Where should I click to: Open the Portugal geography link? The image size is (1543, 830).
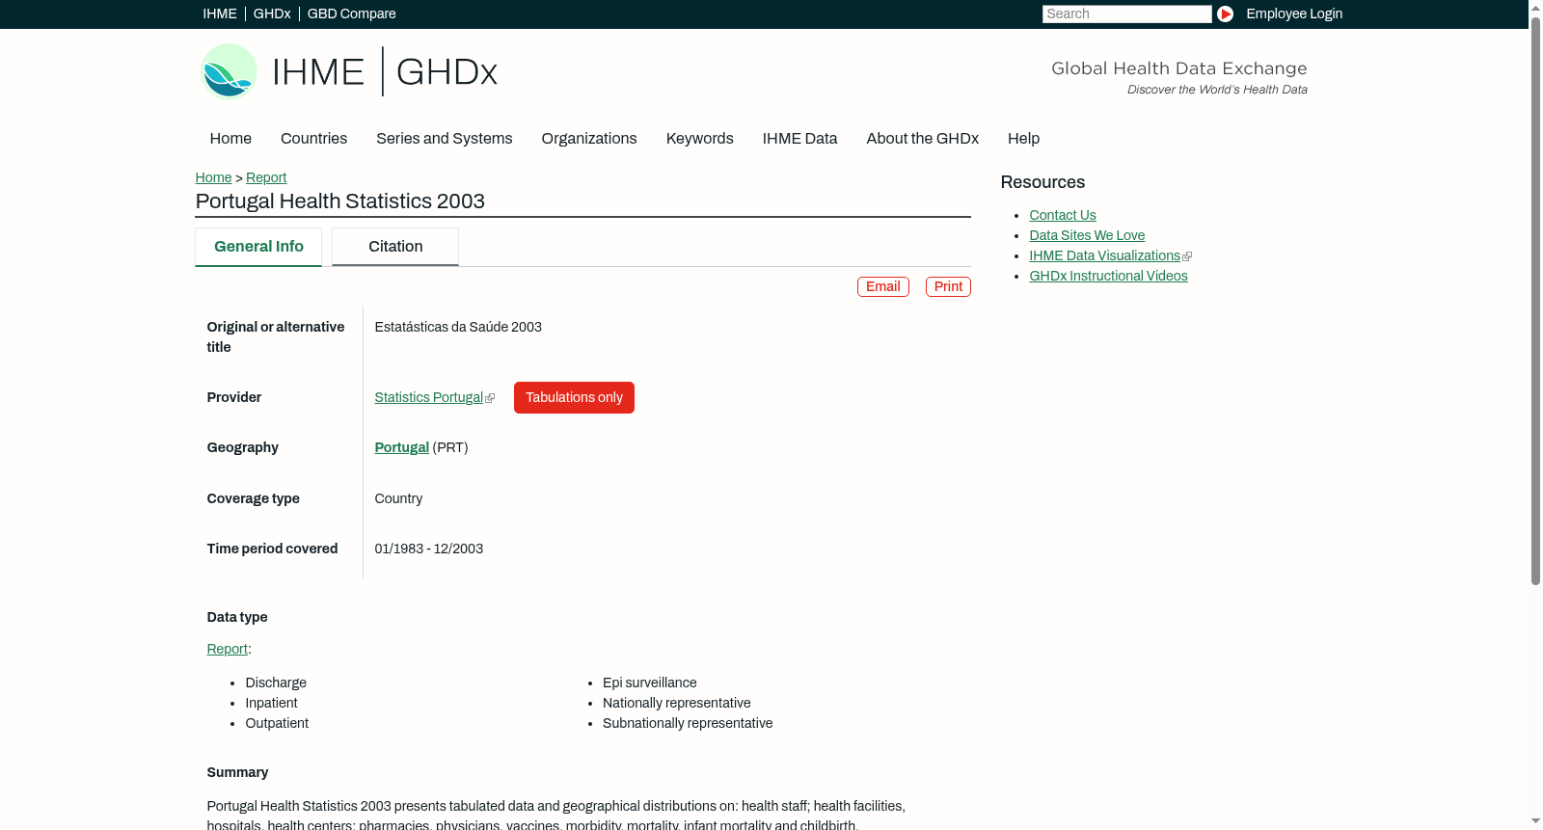(x=401, y=447)
